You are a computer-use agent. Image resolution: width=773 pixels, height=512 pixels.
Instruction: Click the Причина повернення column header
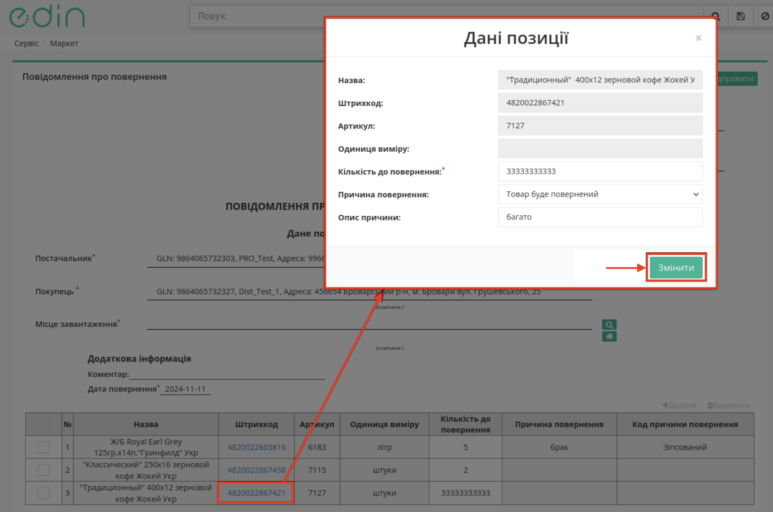tap(559, 424)
